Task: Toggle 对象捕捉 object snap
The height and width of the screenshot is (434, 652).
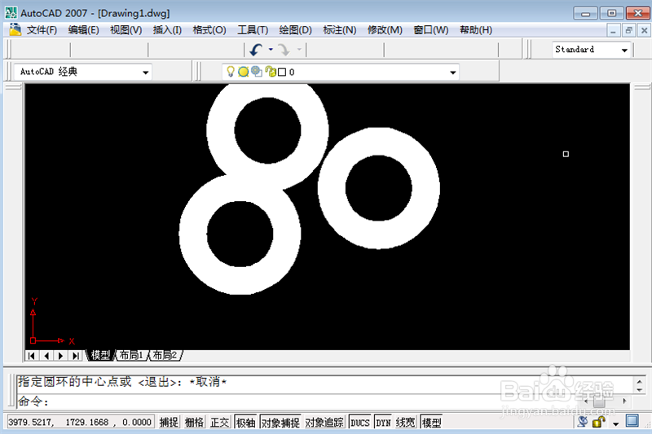Action: click(x=280, y=423)
